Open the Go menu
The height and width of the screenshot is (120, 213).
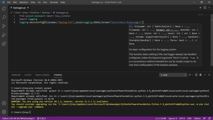coord(39,2)
